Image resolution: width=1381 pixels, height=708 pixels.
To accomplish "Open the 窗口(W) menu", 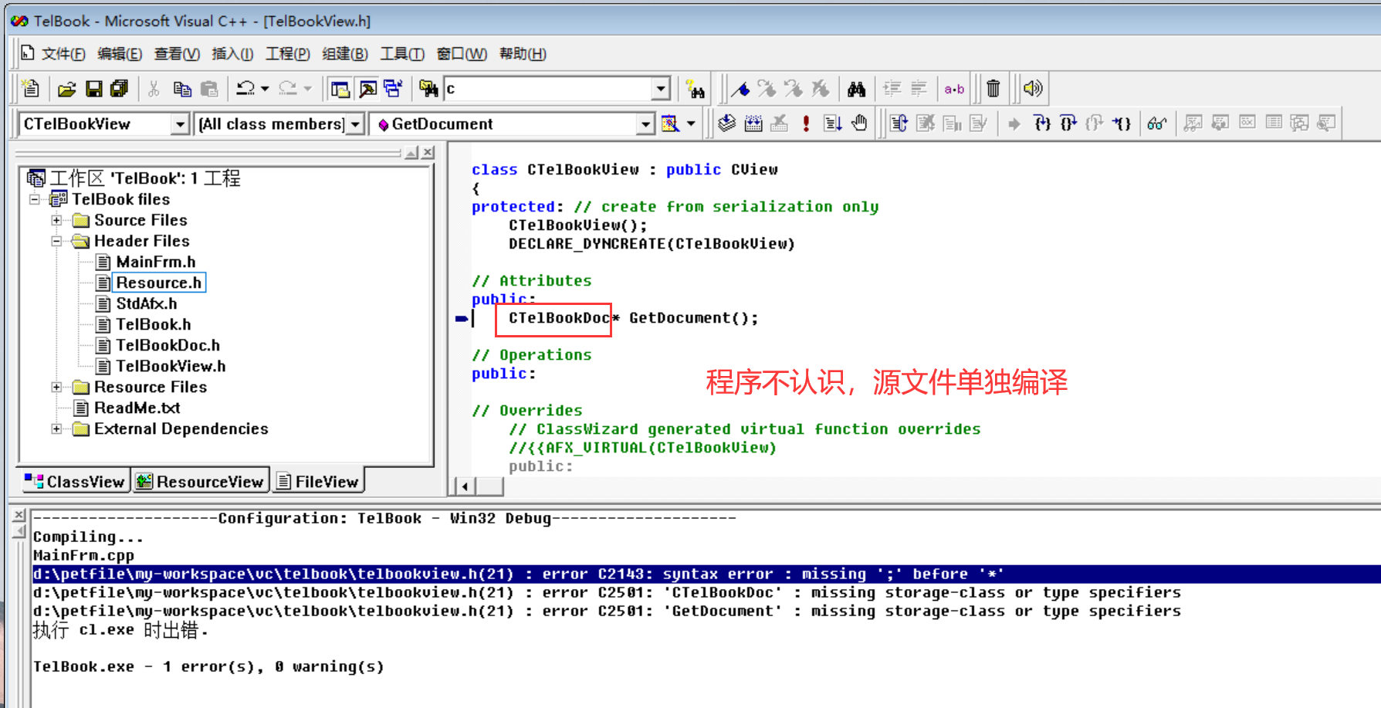I will (x=462, y=53).
